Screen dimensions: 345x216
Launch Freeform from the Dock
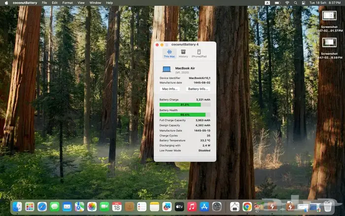167,207
